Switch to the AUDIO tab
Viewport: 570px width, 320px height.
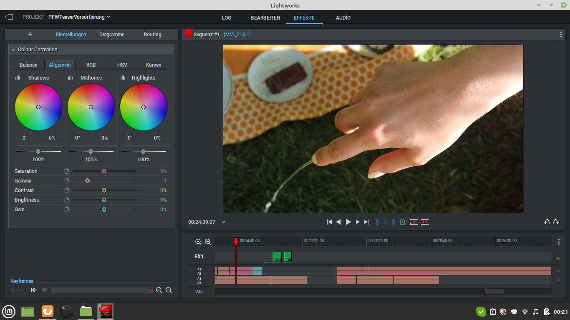click(343, 18)
